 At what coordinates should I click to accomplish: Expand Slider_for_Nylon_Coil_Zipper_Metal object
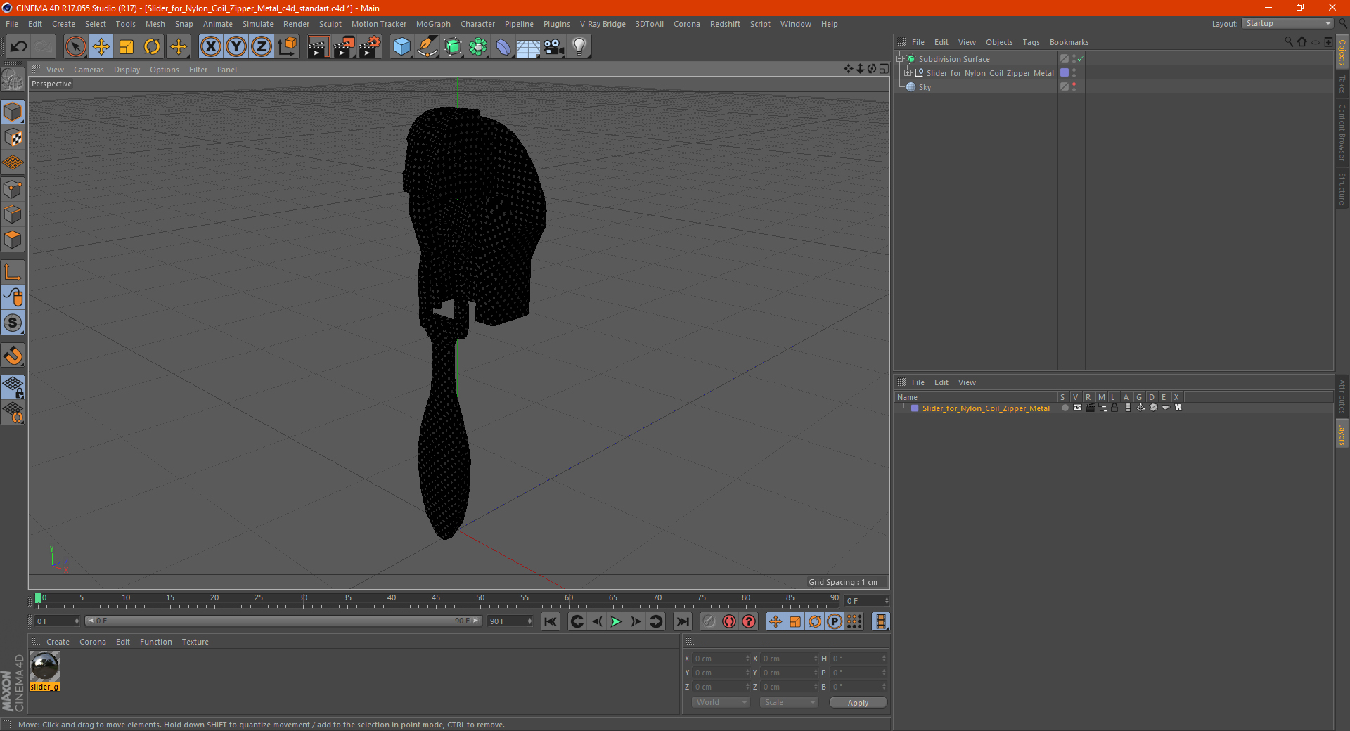point(908,72)
